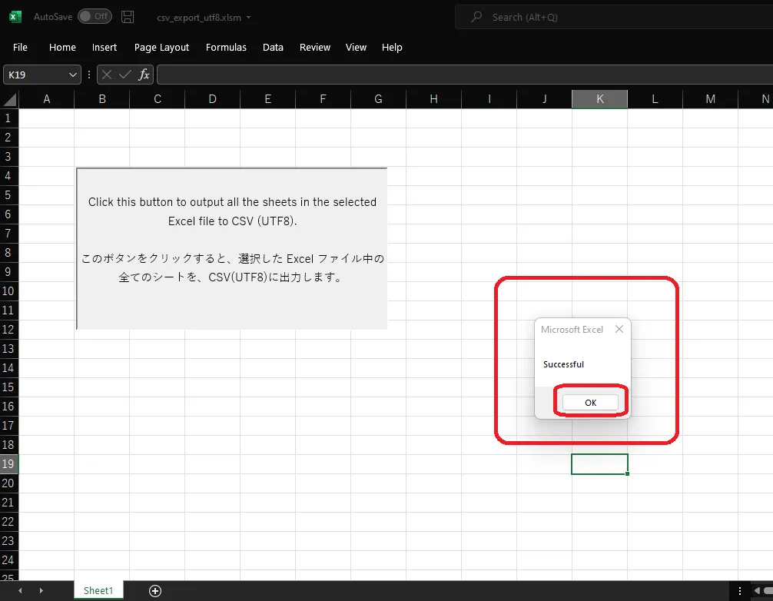
Task: Add a new sheet with plus icon
Action: click(155, 590)
